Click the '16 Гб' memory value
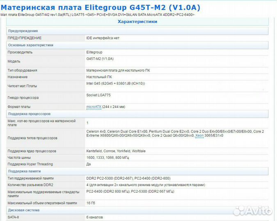Viewport: 277px width, 221px height. pyautogui.click(x=91, y=203)
